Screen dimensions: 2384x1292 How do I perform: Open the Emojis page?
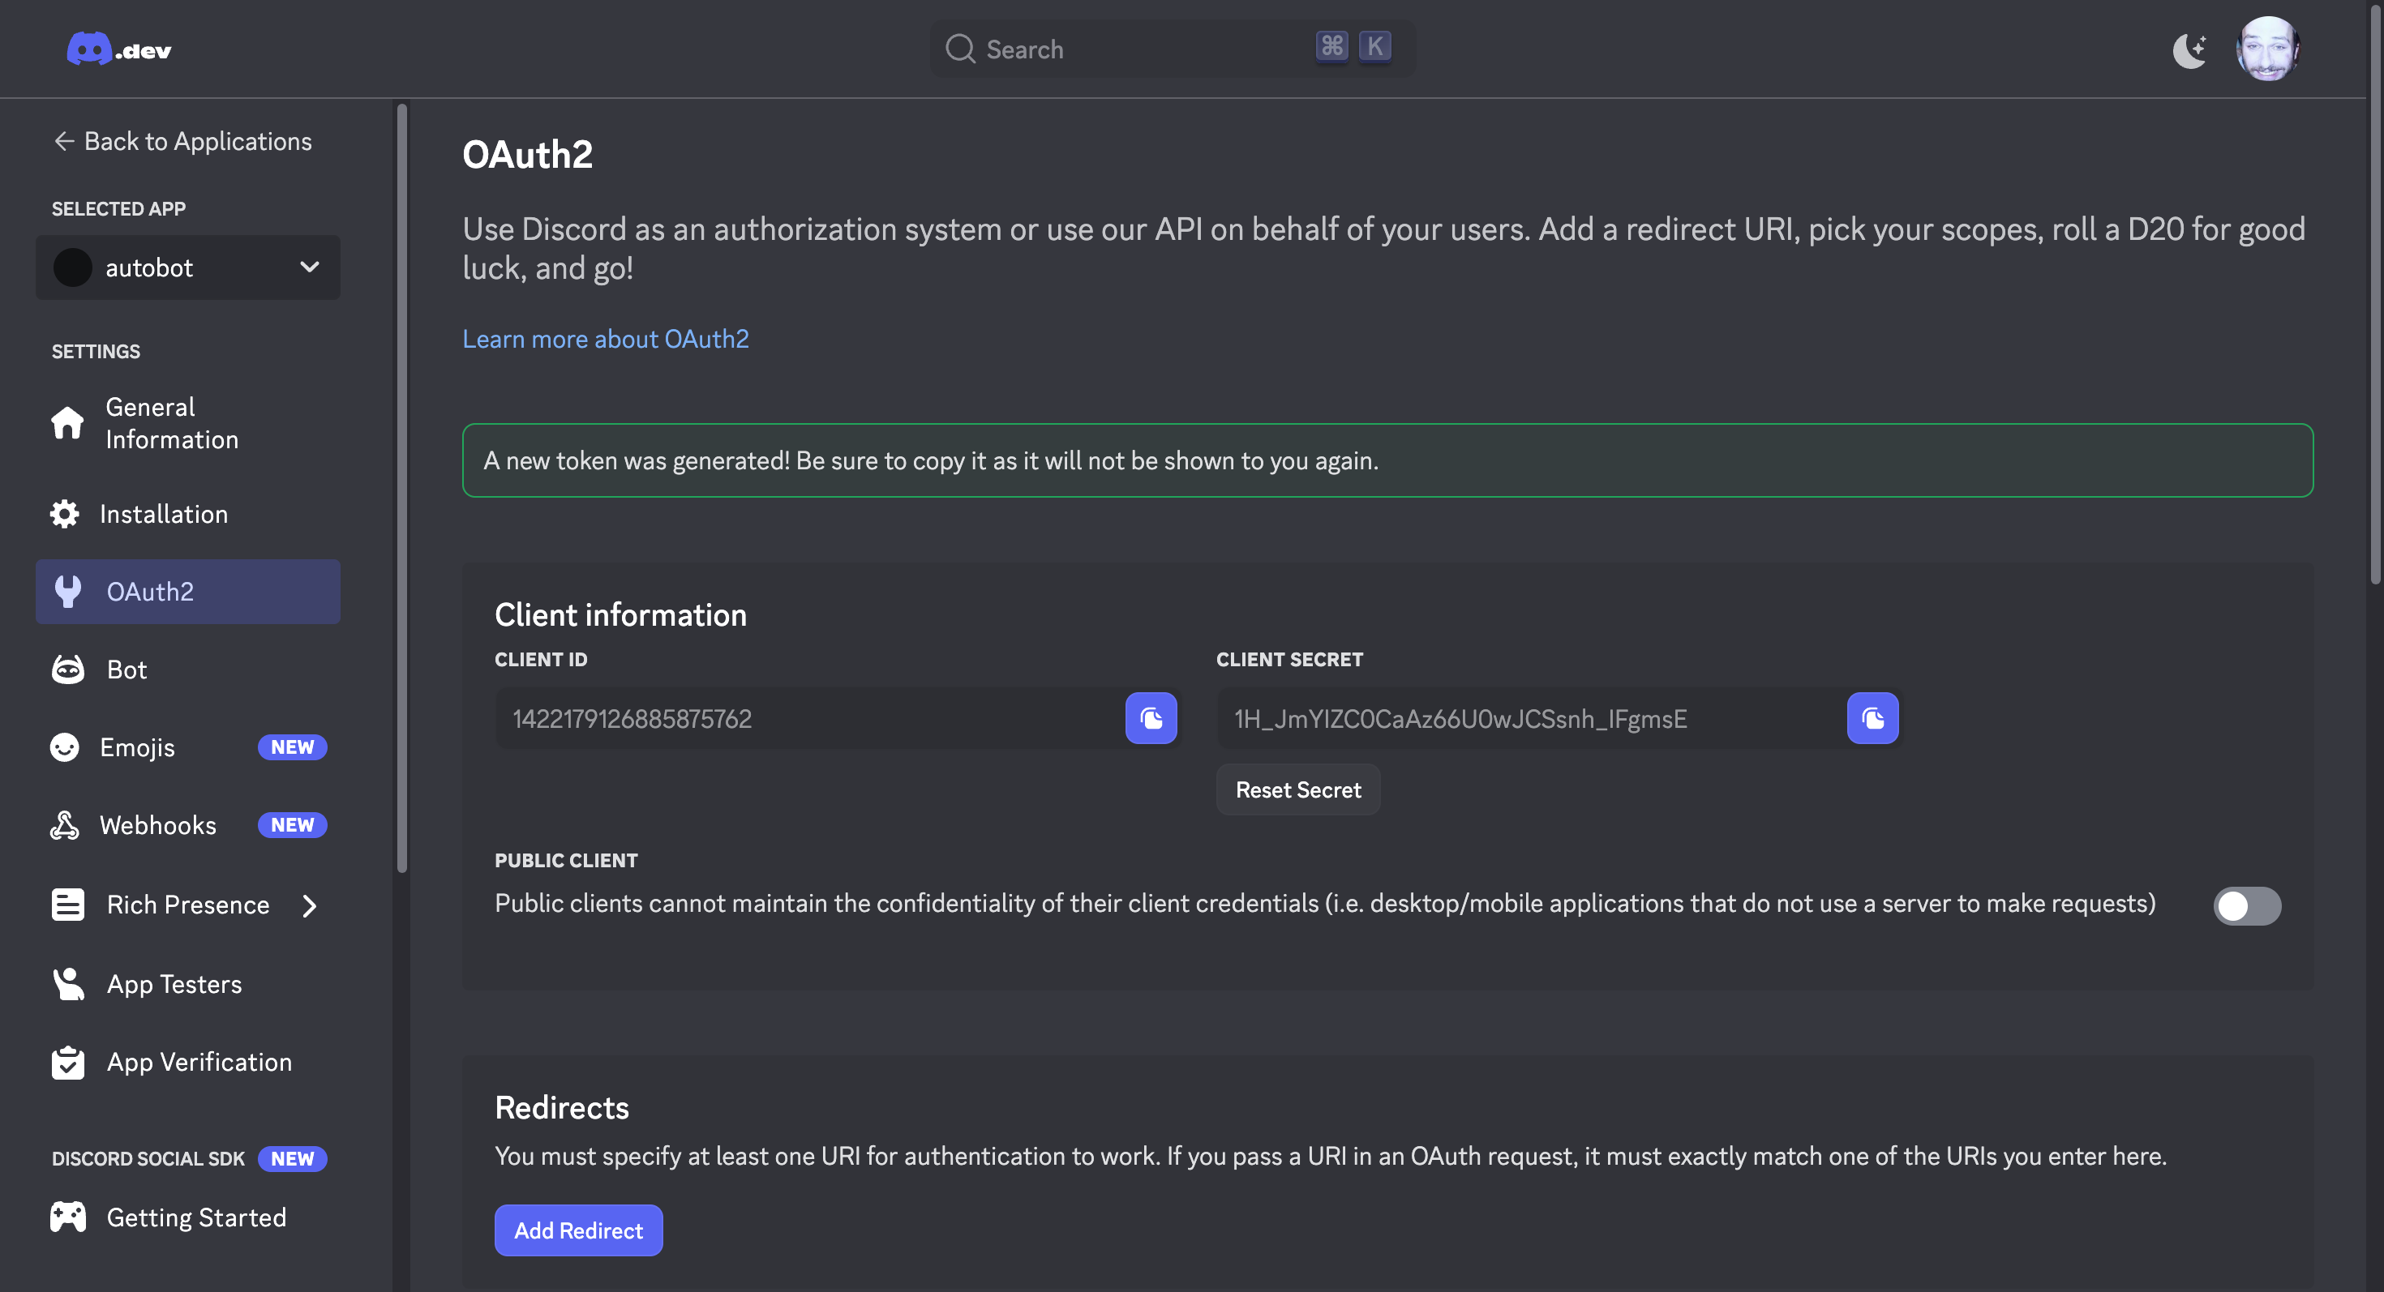click(x=188, y=747)
